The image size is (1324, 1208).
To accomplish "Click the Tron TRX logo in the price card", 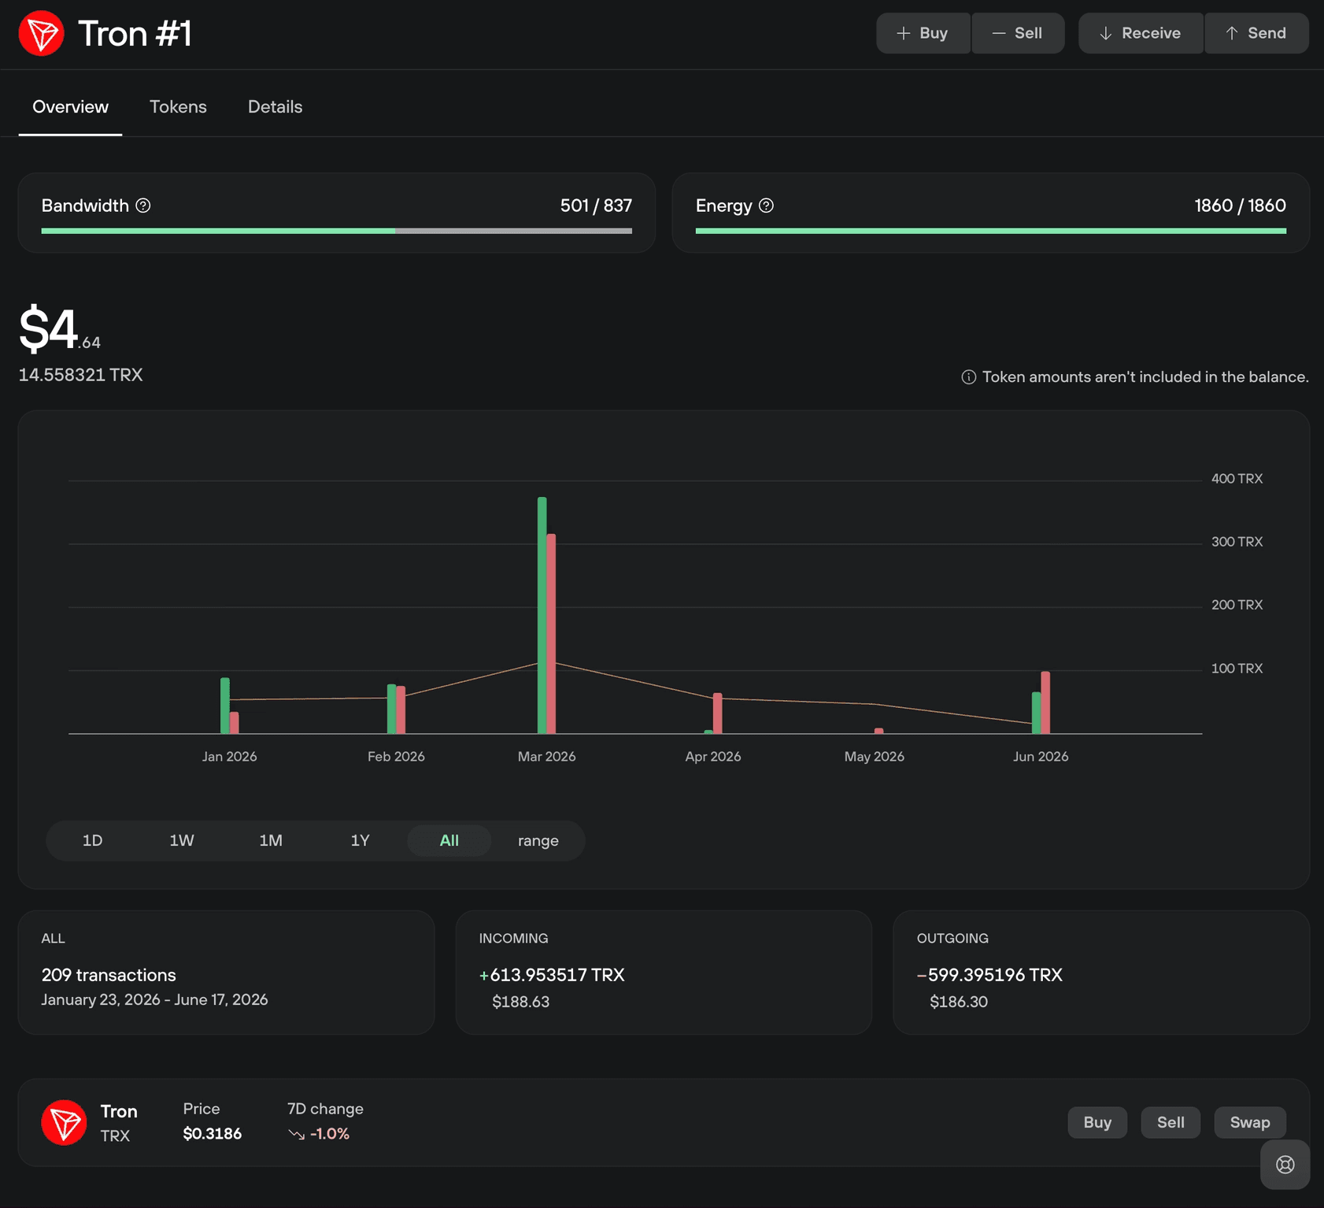I will 64,1122.
